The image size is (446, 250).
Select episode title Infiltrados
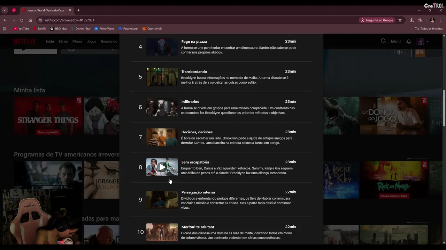[190, 102]
